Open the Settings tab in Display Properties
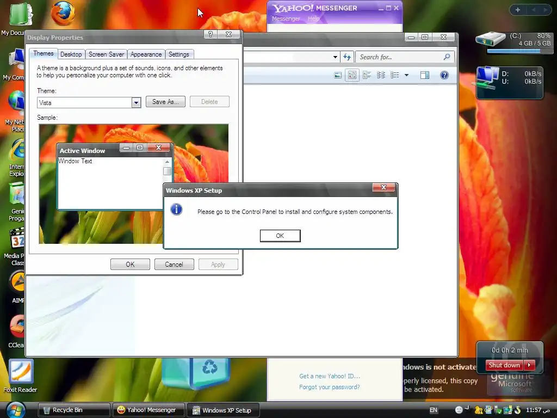 tap(178, 54)
